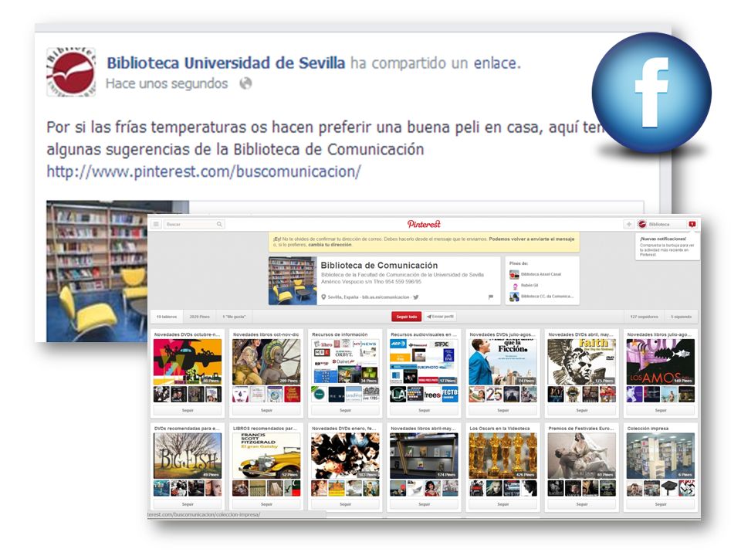Viewport: 741px width, 556px height.
Task: Click the Biblioteca CC. da Comunica... avatar icon
Action: pos(514,297)
